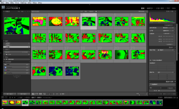
Task: Open Compare view icon
Action: [x=40, y=94]
